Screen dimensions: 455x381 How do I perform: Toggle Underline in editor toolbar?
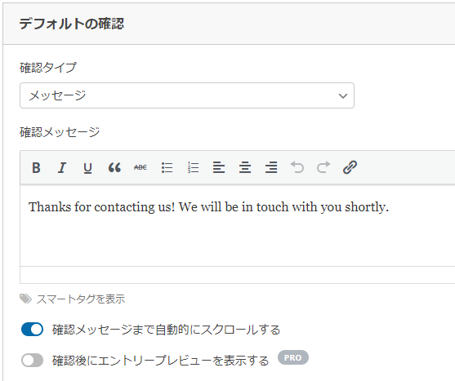pyautogui.click(x=87, y=167)
